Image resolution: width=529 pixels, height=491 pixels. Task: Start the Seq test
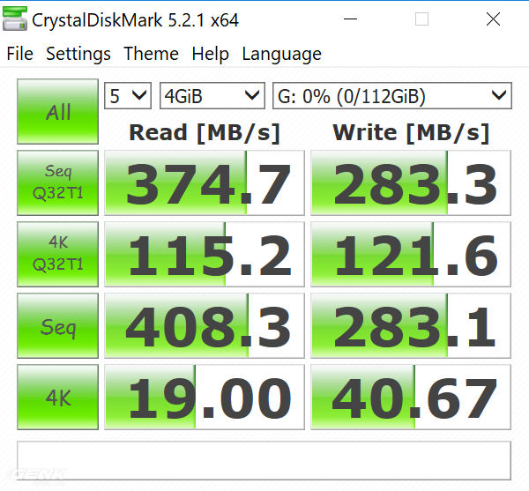(57, 326)
